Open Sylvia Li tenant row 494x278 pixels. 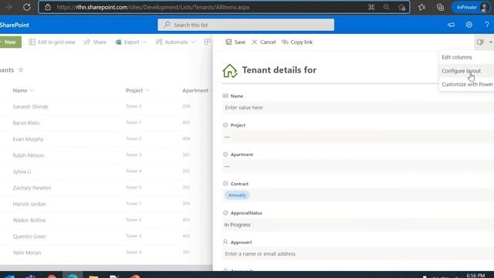point(22,171)
